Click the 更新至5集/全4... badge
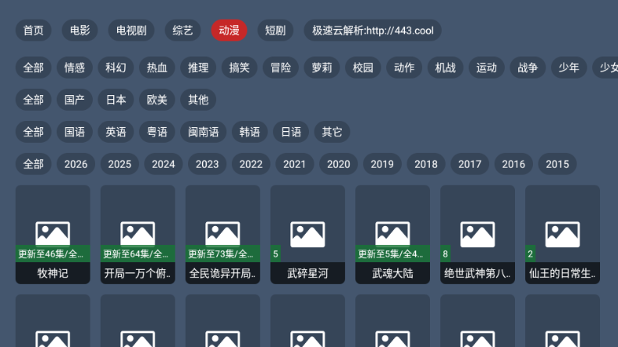This screenshot has height=347, width=618. [392, 253]
